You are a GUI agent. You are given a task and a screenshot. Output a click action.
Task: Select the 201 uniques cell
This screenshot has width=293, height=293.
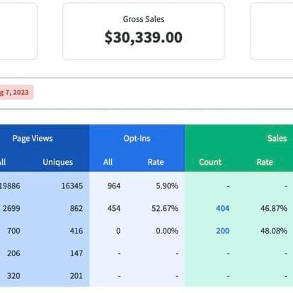pyautogui.click(x=76, y=276)
